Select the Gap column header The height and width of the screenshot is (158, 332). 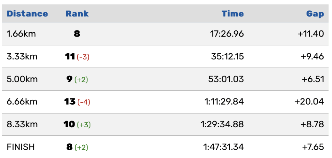(x=315, y=14)
